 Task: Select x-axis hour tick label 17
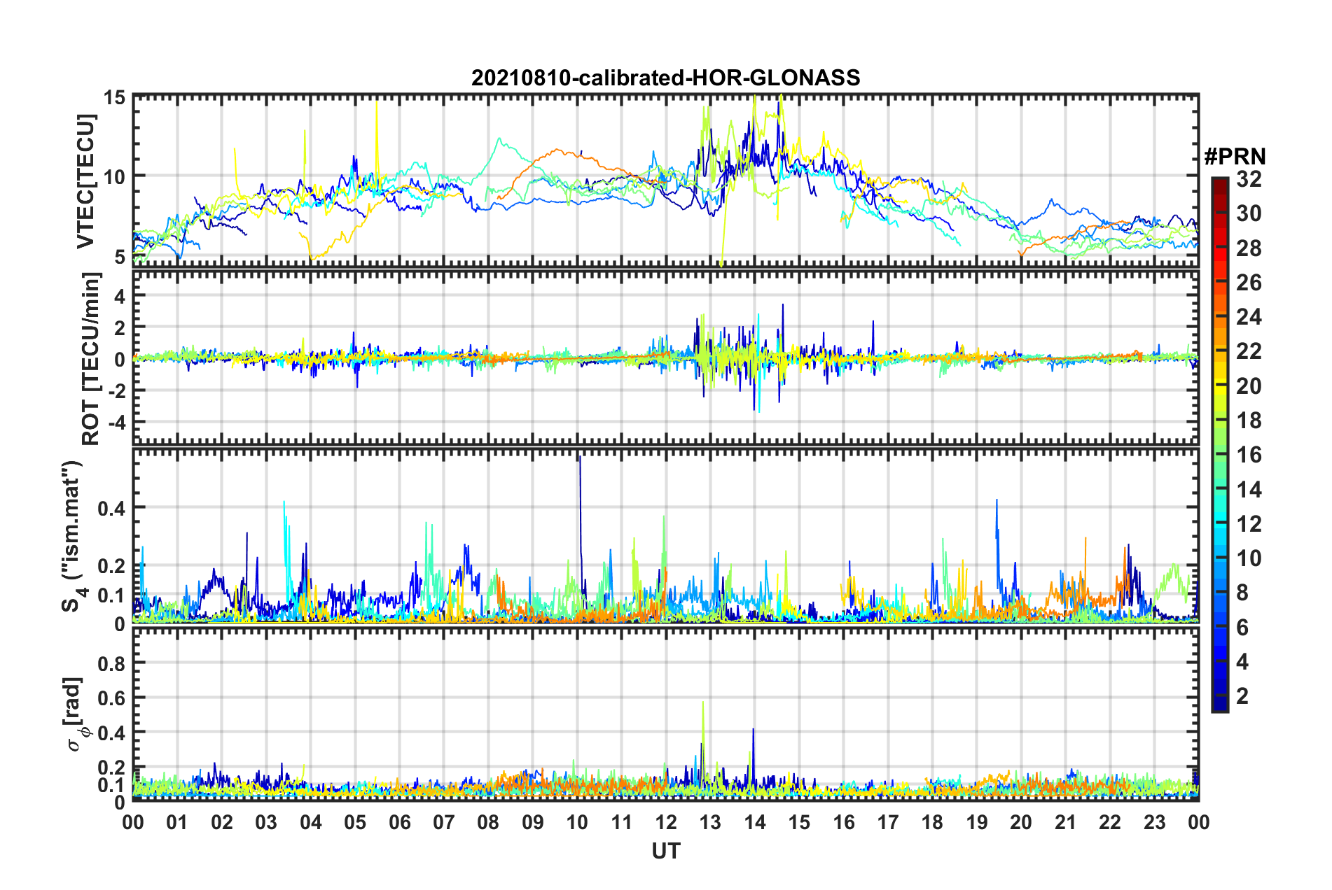888,822
